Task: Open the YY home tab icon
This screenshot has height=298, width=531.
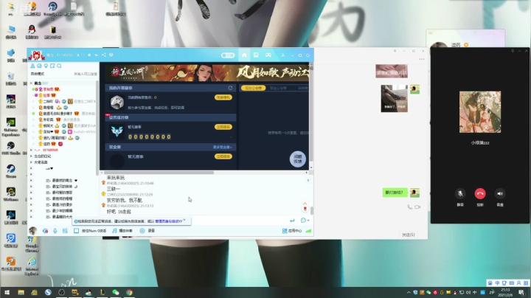Action: tap(244, 55)
